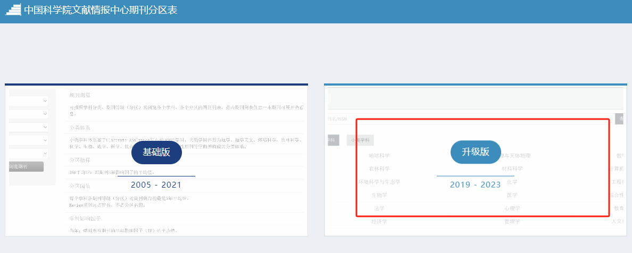Select the 心理学 subject
The image size is (632, 253).
click(512, 208)
